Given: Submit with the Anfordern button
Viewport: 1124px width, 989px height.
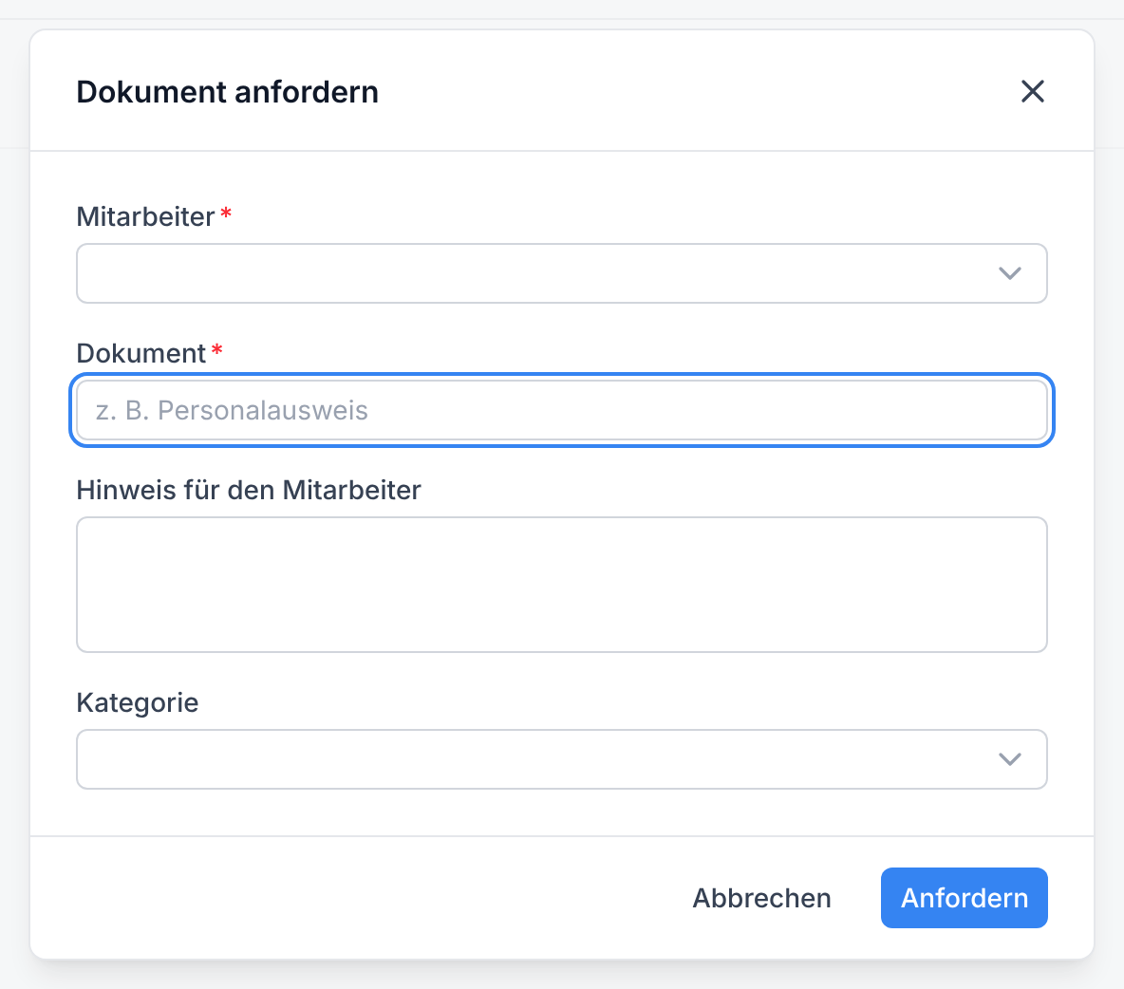Looking at the screenshot, I should pos(965,898).
